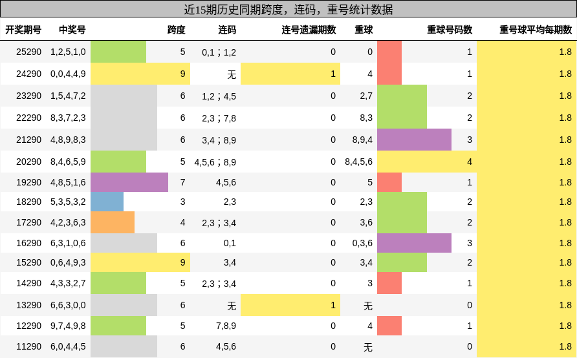Click the highlighted missed-period 1 in row 13290
Screen dimensions: 577x358
coord(290,305)
